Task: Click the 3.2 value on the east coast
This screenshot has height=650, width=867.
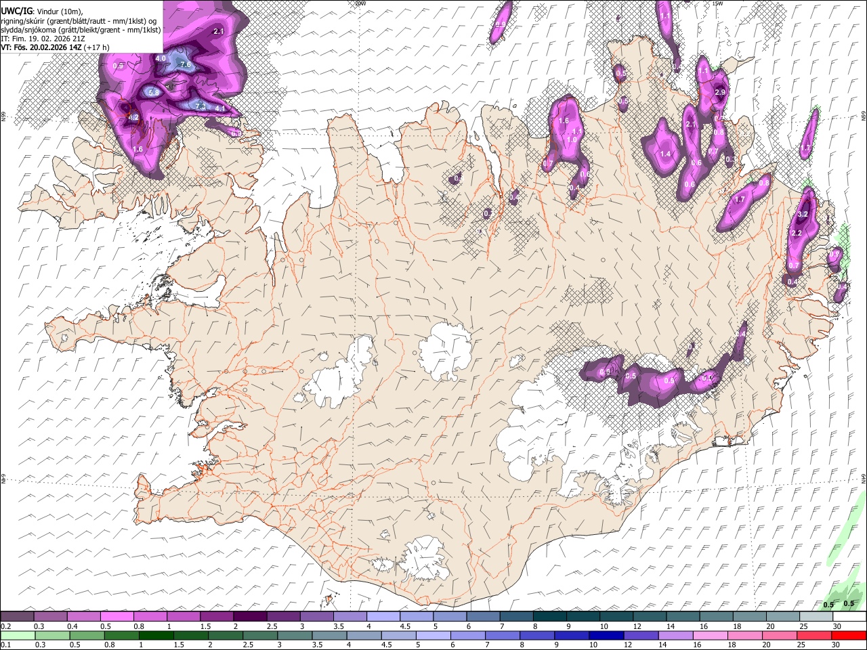Action: 803,214
